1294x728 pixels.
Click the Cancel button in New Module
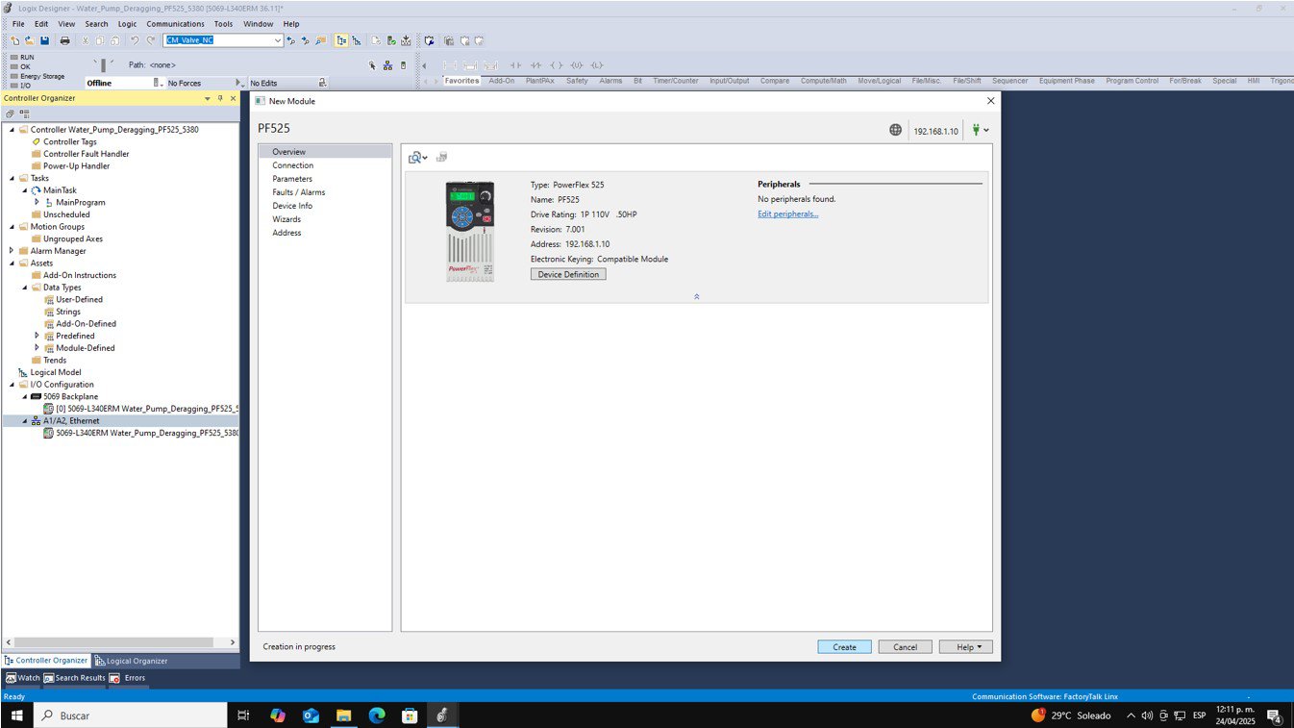(x=905, y=647)
